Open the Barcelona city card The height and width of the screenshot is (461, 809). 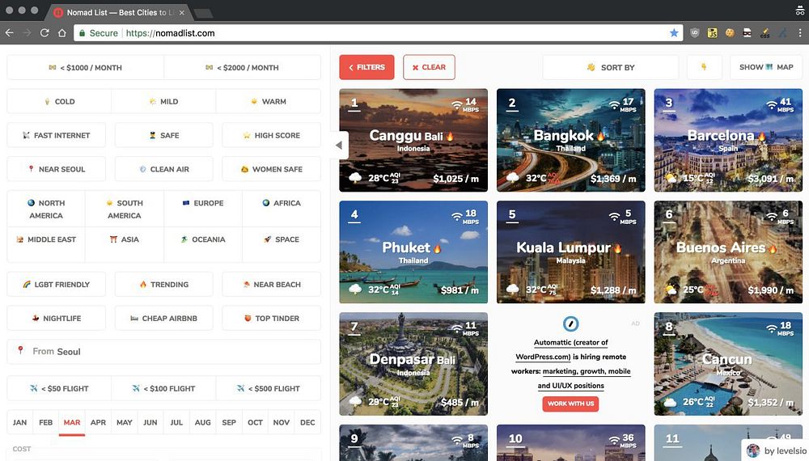[x=728, y=140]
